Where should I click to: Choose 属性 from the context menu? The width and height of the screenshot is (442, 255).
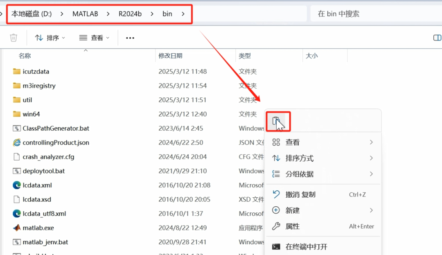[x=323, y=226]
